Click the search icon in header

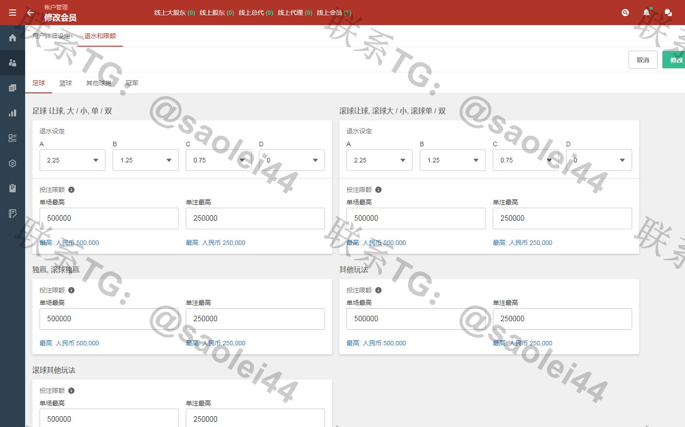point(625,13)
